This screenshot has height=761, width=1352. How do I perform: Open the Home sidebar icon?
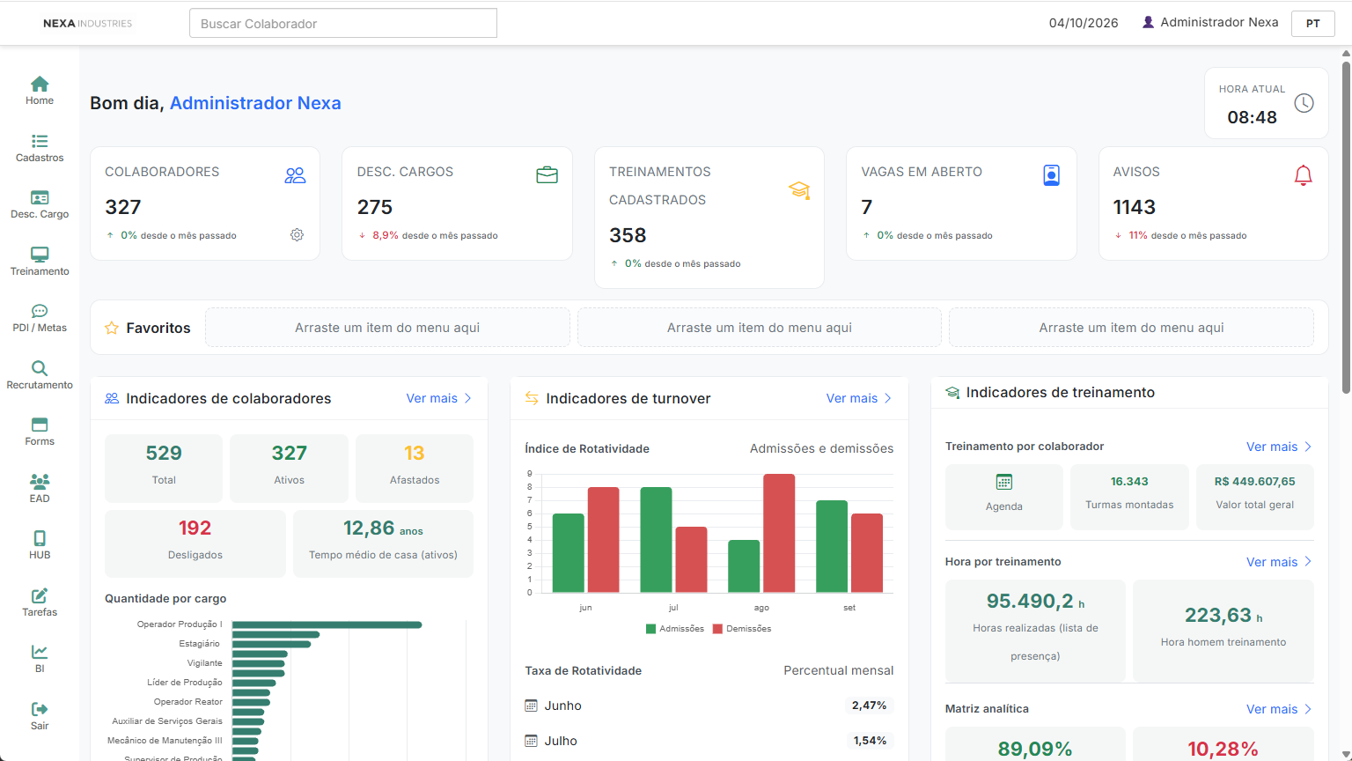[40, 84]
